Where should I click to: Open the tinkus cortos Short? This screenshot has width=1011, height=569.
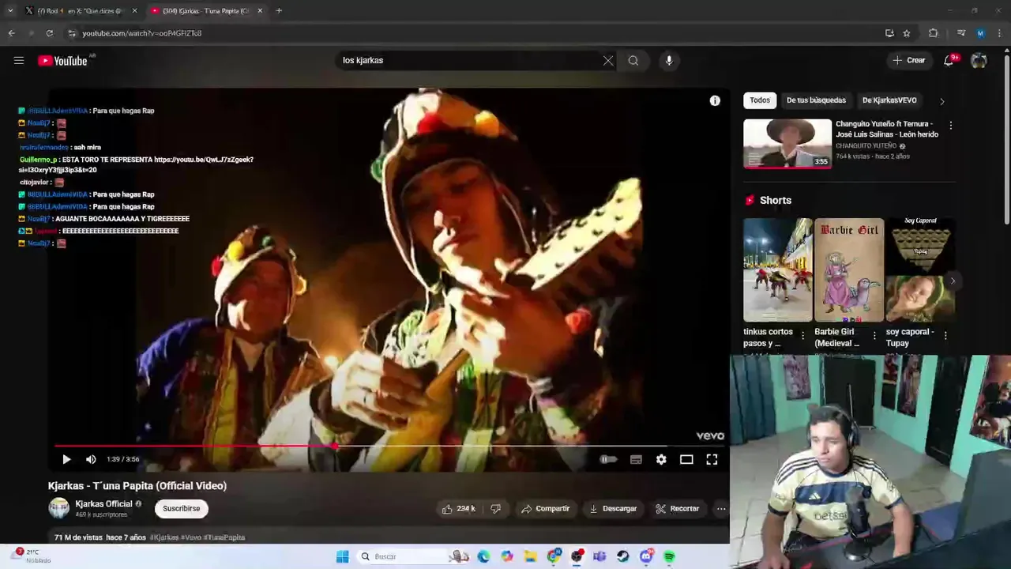tap(777, 270)
